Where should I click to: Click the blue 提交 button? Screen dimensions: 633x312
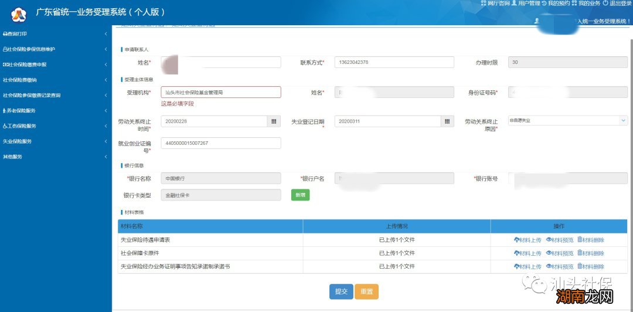pos(341,292)
